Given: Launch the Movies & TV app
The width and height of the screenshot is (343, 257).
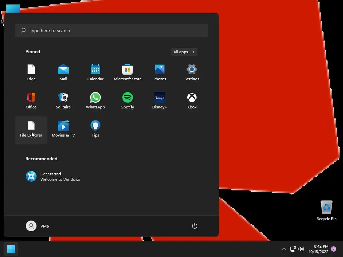Looking at the screenshot, I should pyautogui.click(x=63, y=129).
